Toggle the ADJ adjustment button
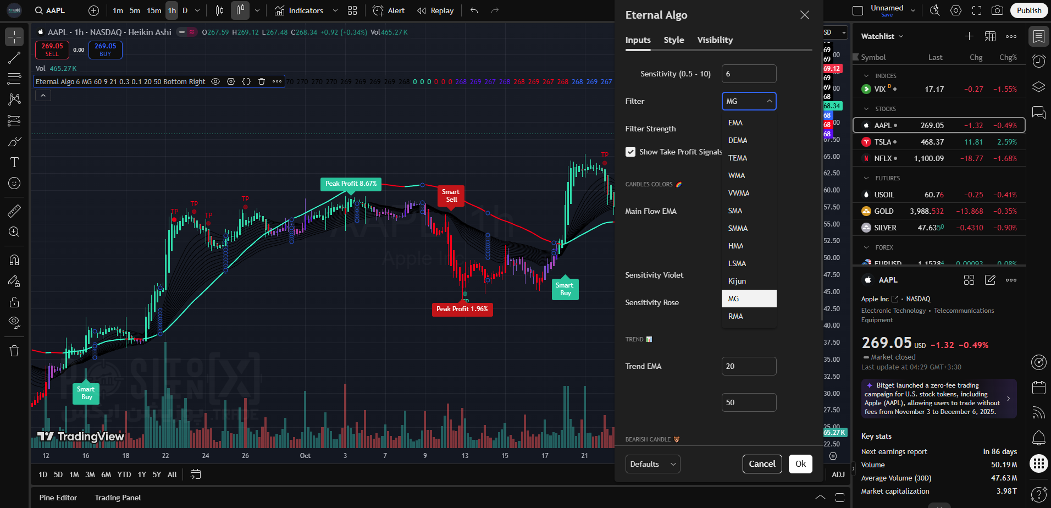The image size is (1051, 508). click(x=838, y=474)
